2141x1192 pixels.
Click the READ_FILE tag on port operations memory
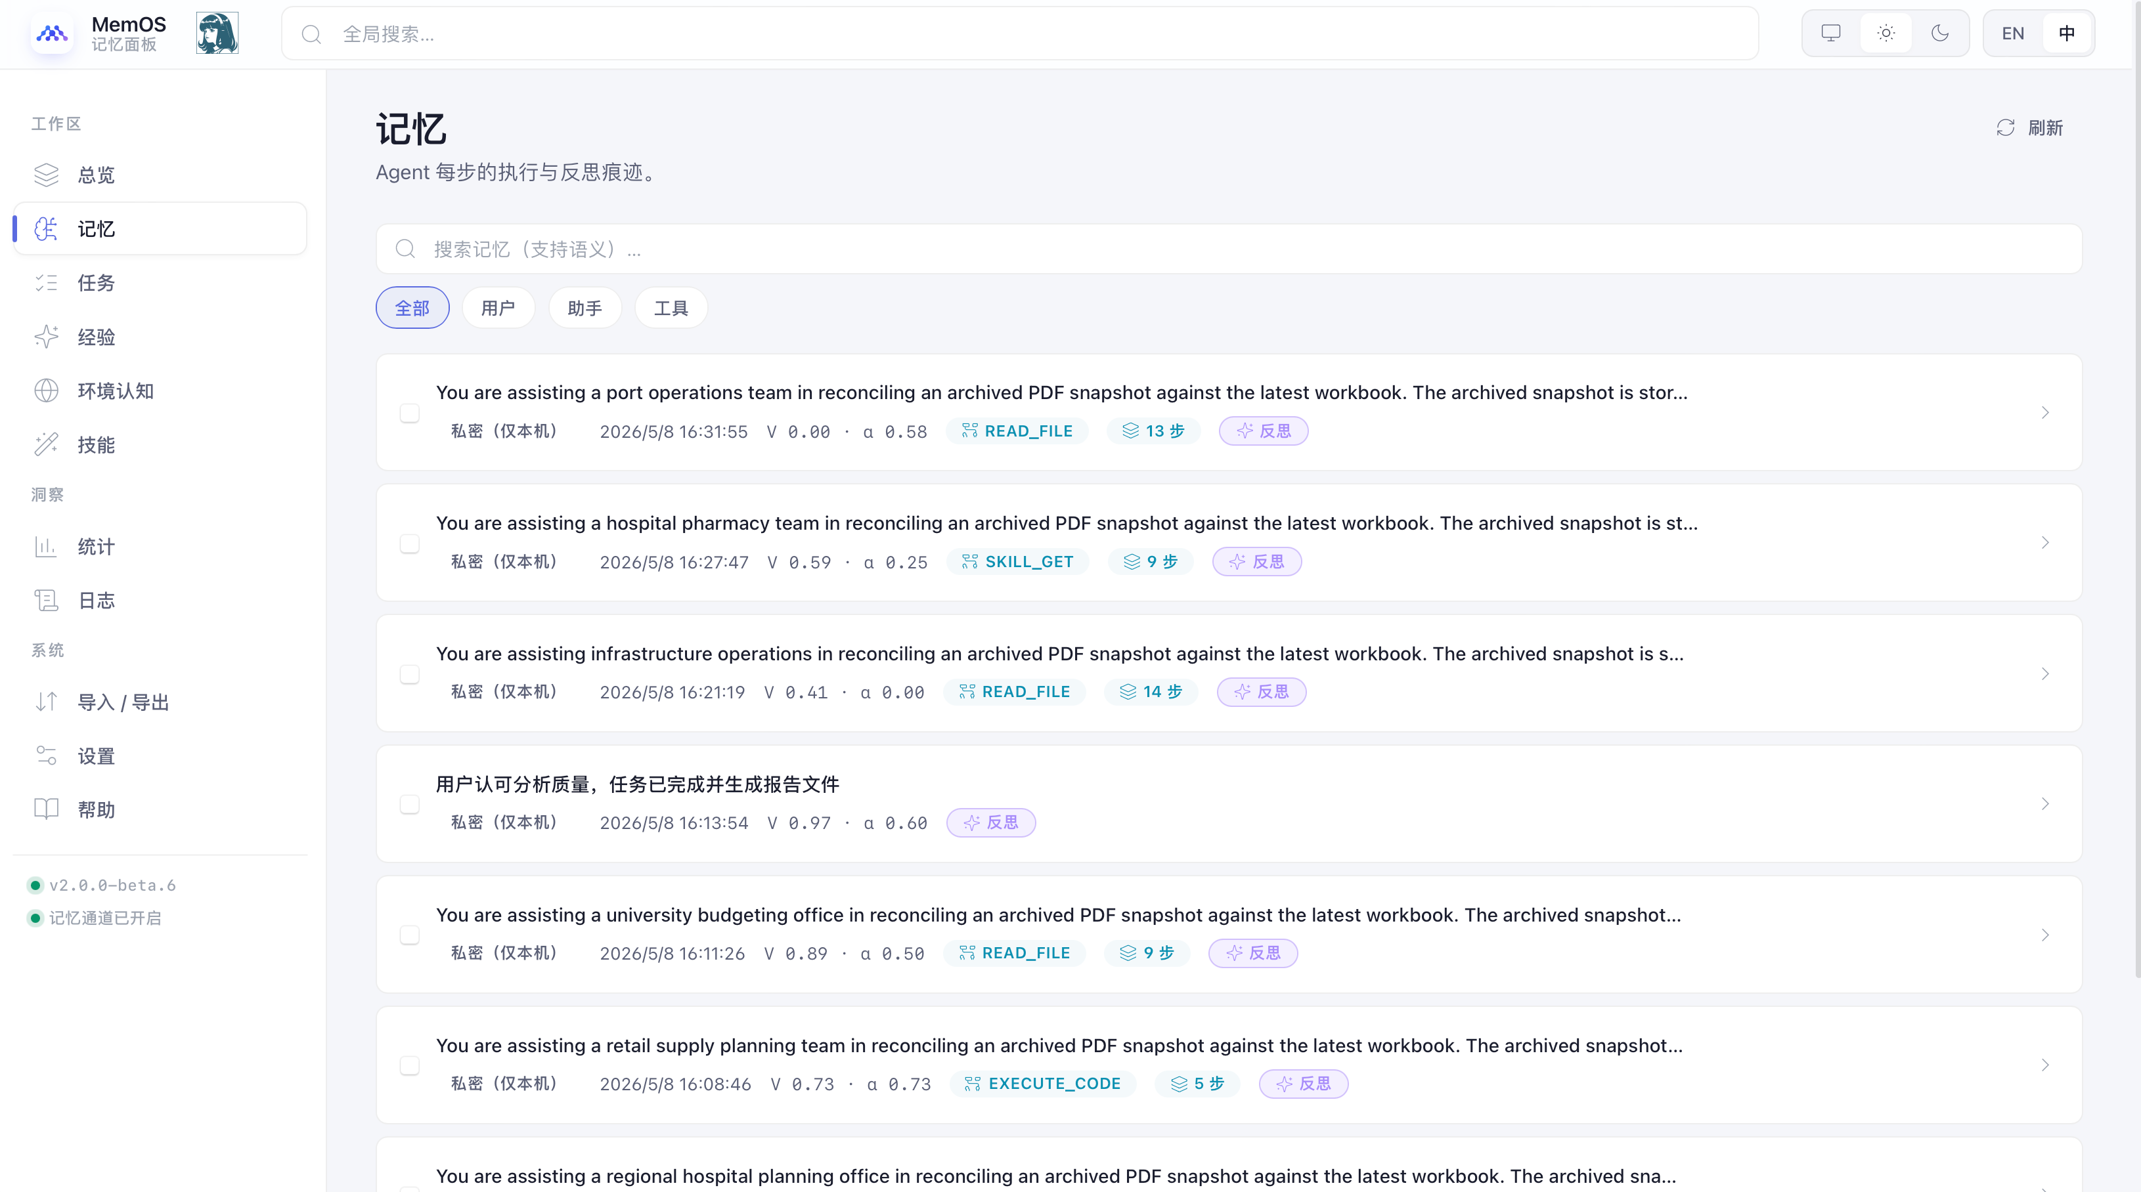(x=1017, y=431)
